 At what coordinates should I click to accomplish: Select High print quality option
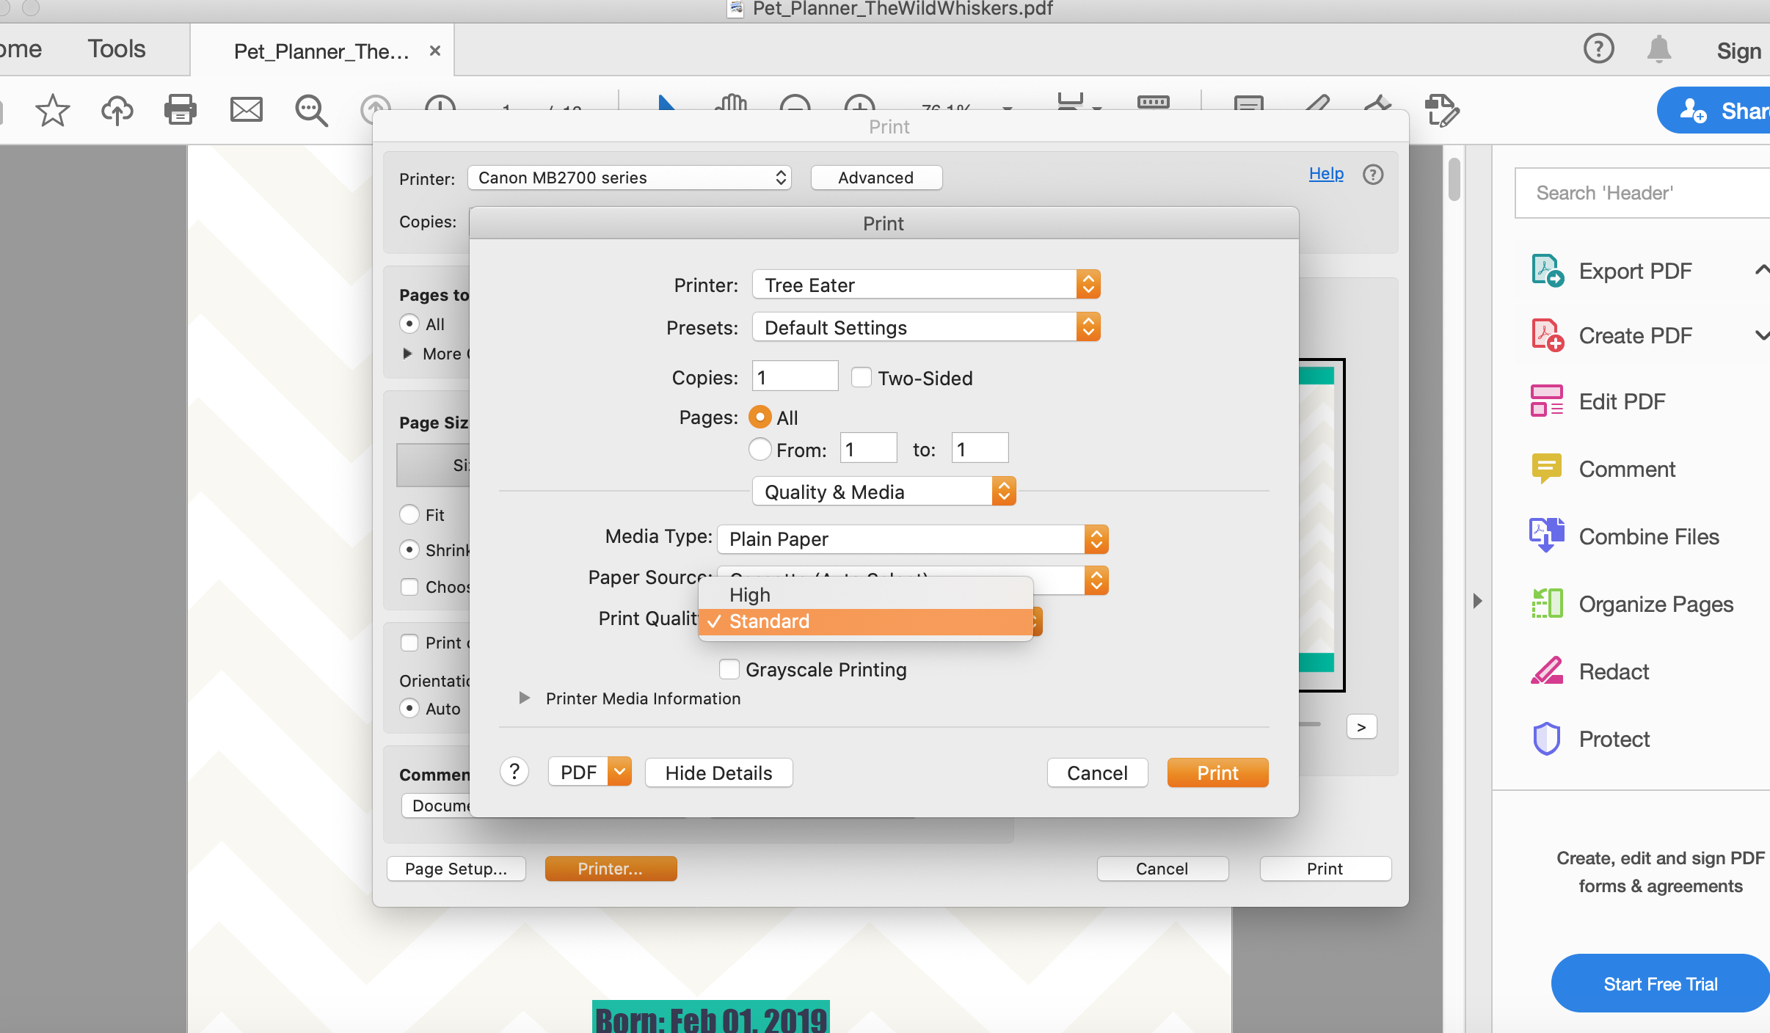(x=749, y=594)
